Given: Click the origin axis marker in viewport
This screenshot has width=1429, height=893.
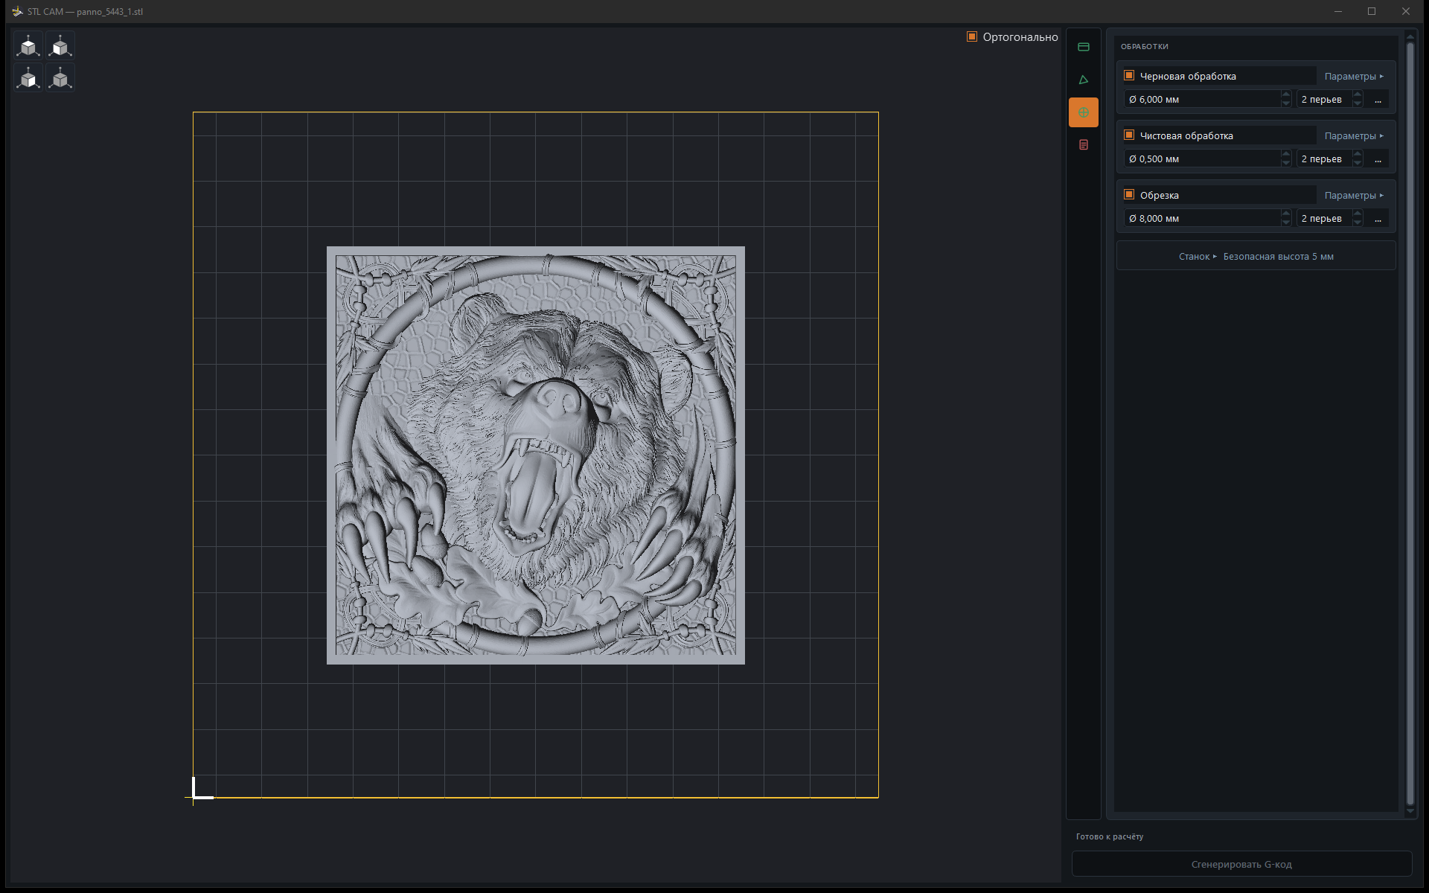Looking at the screenshot, I should pos(198,793).
